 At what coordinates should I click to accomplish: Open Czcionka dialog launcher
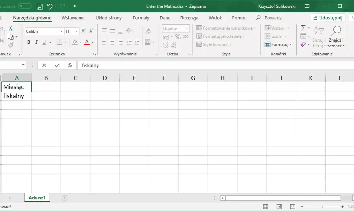(x=95, y=54)
